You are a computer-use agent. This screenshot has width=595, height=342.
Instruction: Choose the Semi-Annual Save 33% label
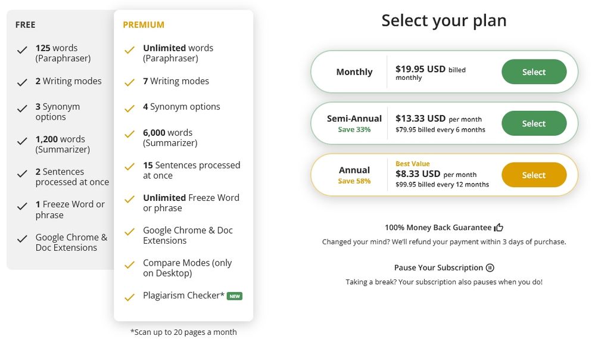click(x=354, y=124)
